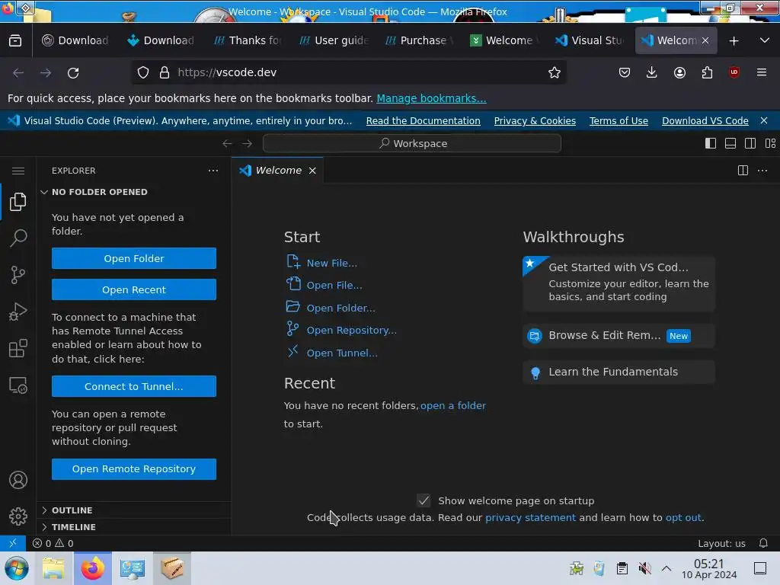Open the Extensions view

click(x=18, y=348)
